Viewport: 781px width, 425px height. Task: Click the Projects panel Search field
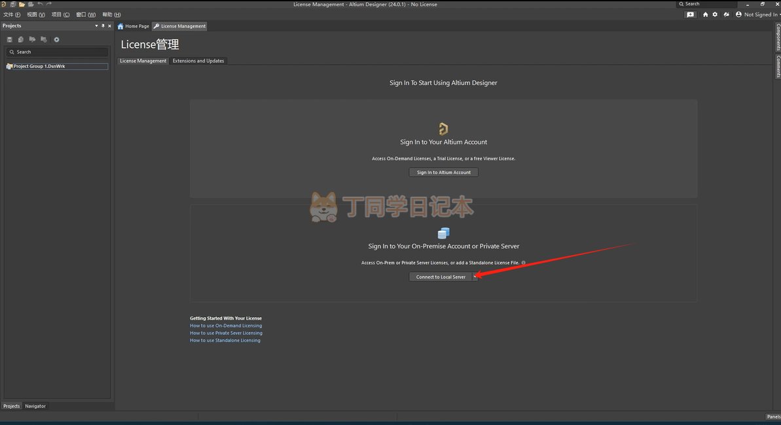coord(58,52)
